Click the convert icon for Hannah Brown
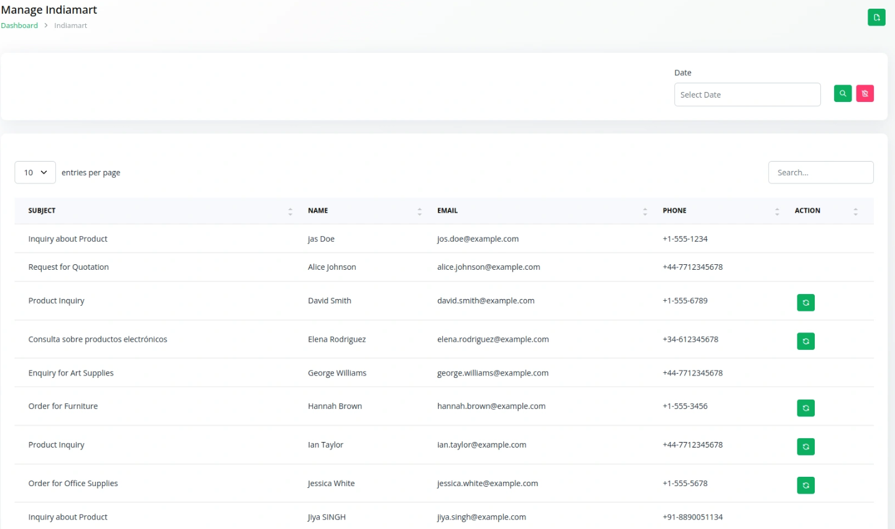This screenshot has height=529, width=895. pyautogui.click(x=805, y=408)
